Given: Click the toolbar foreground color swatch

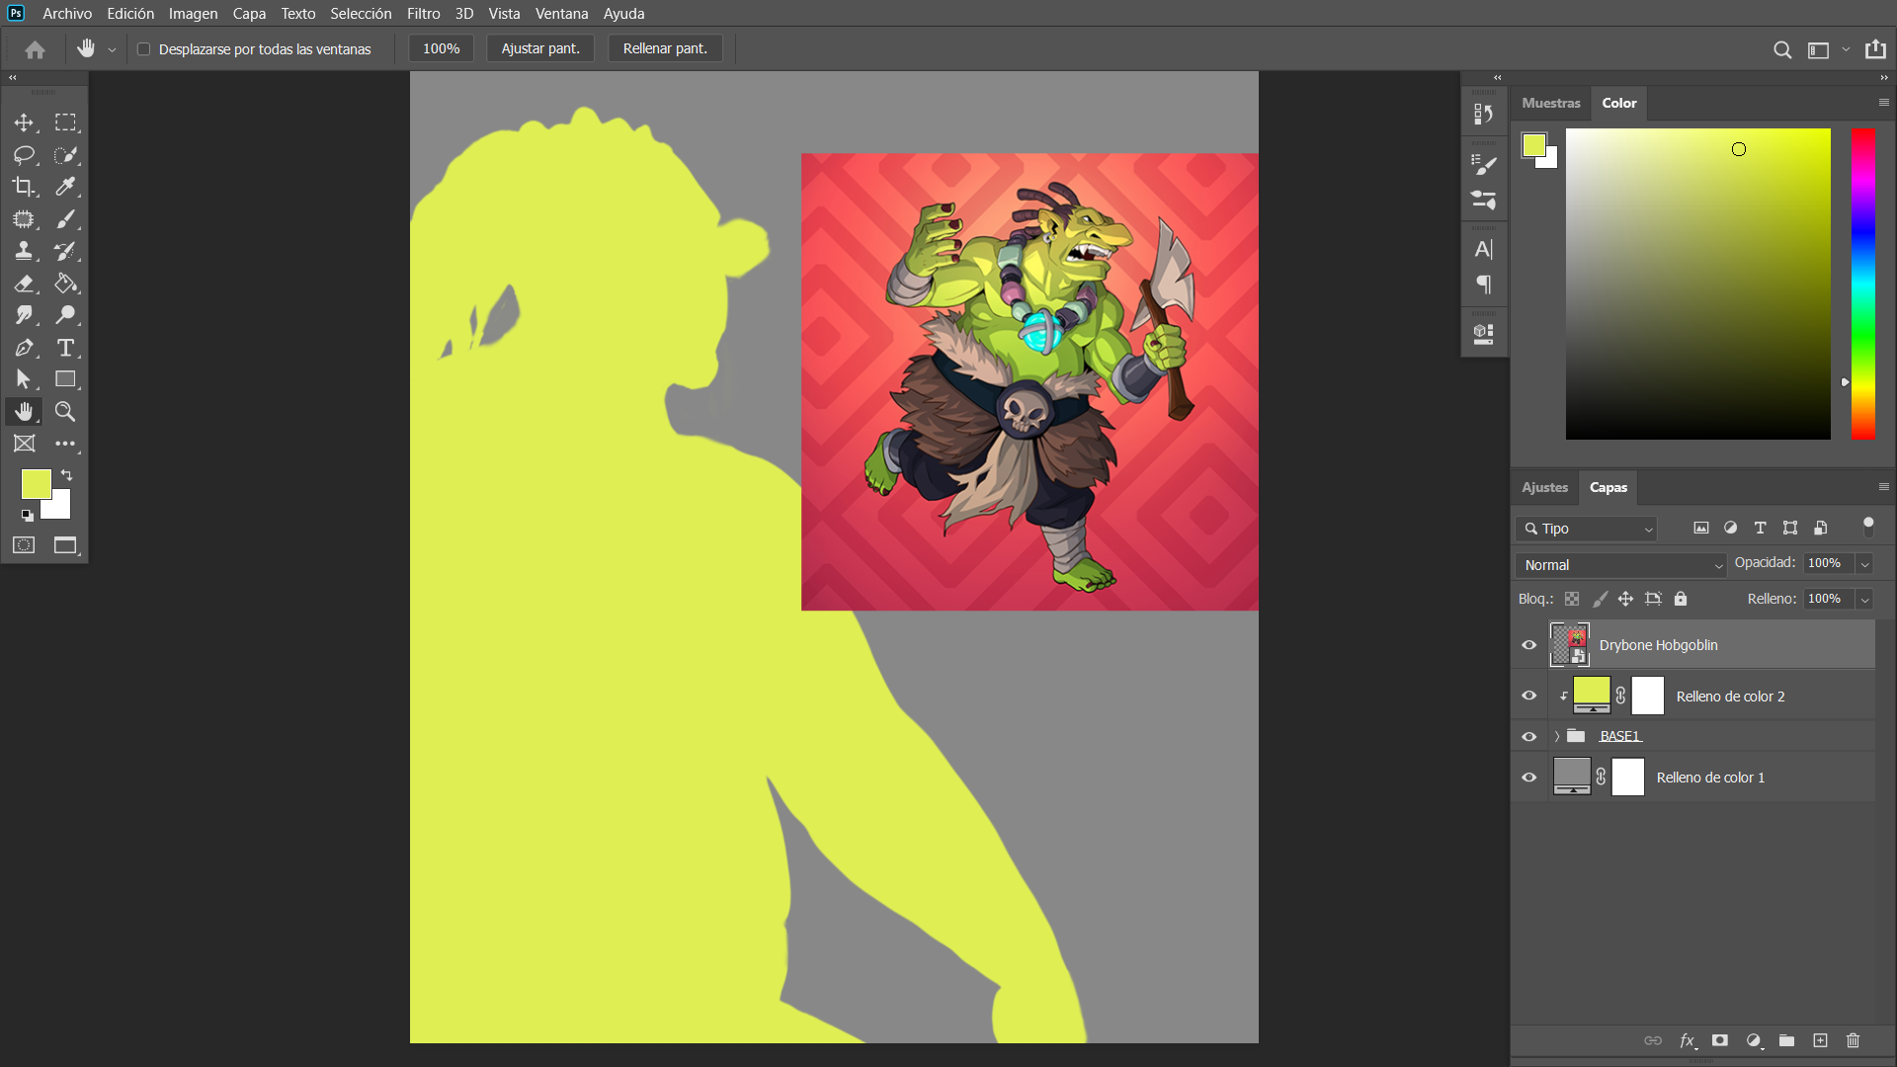Looking at the screenshot, I should click(35, 482).
